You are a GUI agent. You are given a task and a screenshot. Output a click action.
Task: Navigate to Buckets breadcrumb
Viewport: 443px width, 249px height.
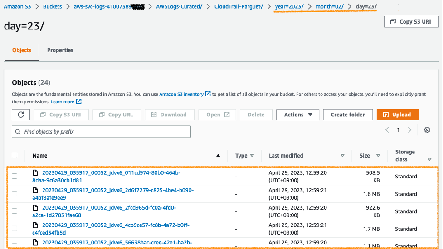tap(52, 6)
